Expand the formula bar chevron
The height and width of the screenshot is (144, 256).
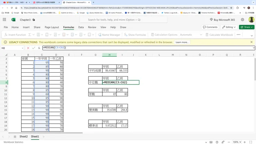[254, 48]
